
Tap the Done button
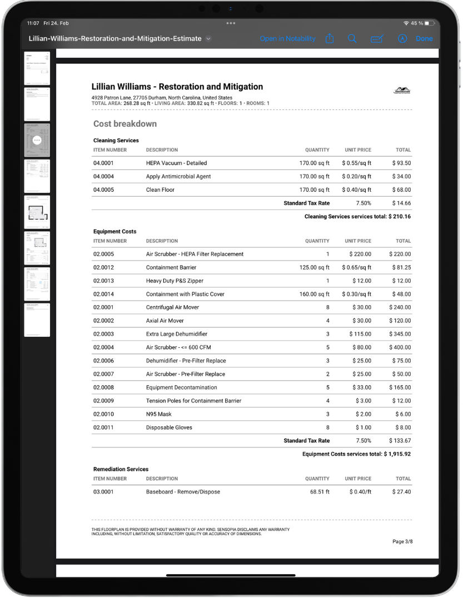[424, 38]
